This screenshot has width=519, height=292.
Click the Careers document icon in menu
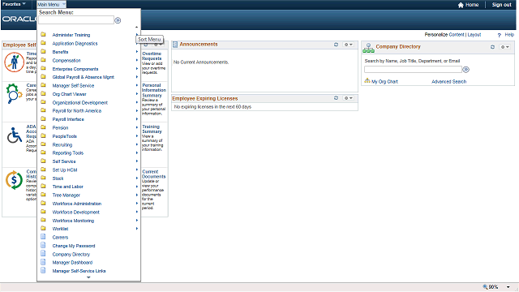43,237
